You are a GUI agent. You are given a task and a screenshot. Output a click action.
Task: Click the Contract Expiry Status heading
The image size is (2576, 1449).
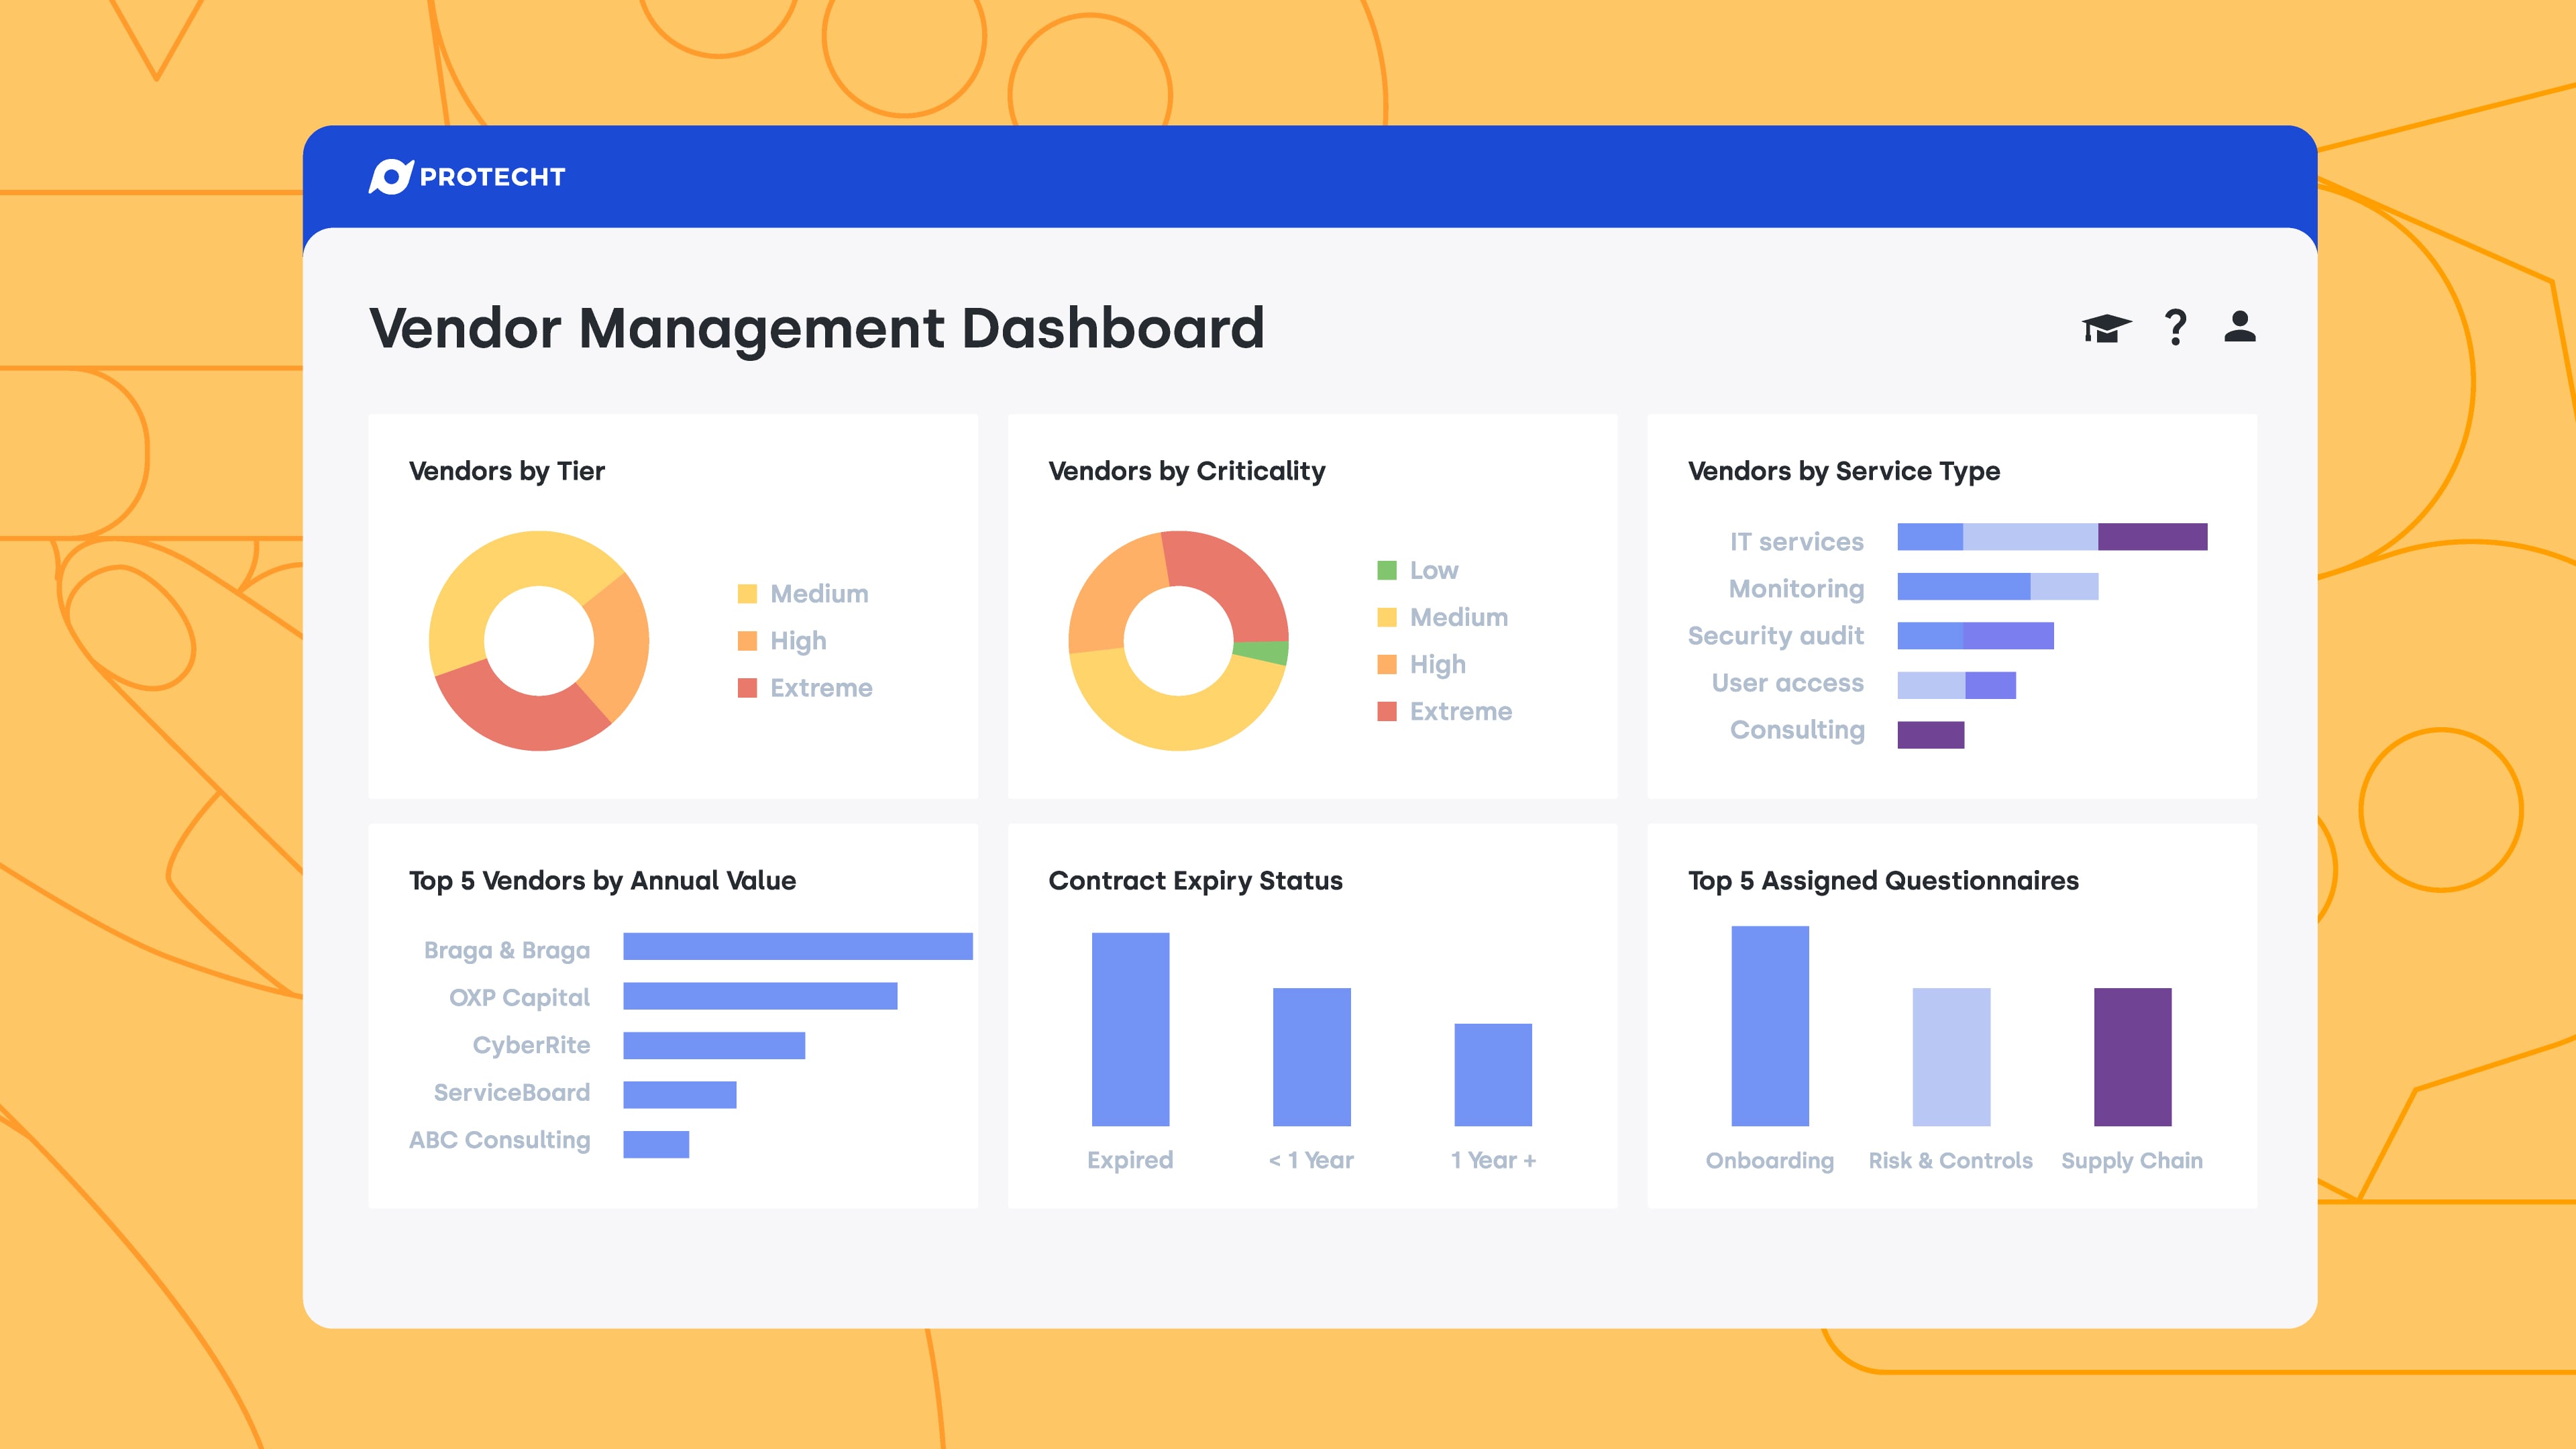(x=1196, y=881)
